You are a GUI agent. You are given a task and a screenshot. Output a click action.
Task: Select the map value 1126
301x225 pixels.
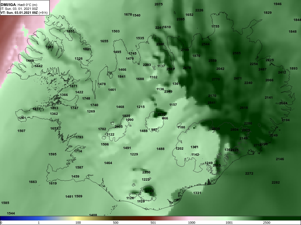coord(130,198)
